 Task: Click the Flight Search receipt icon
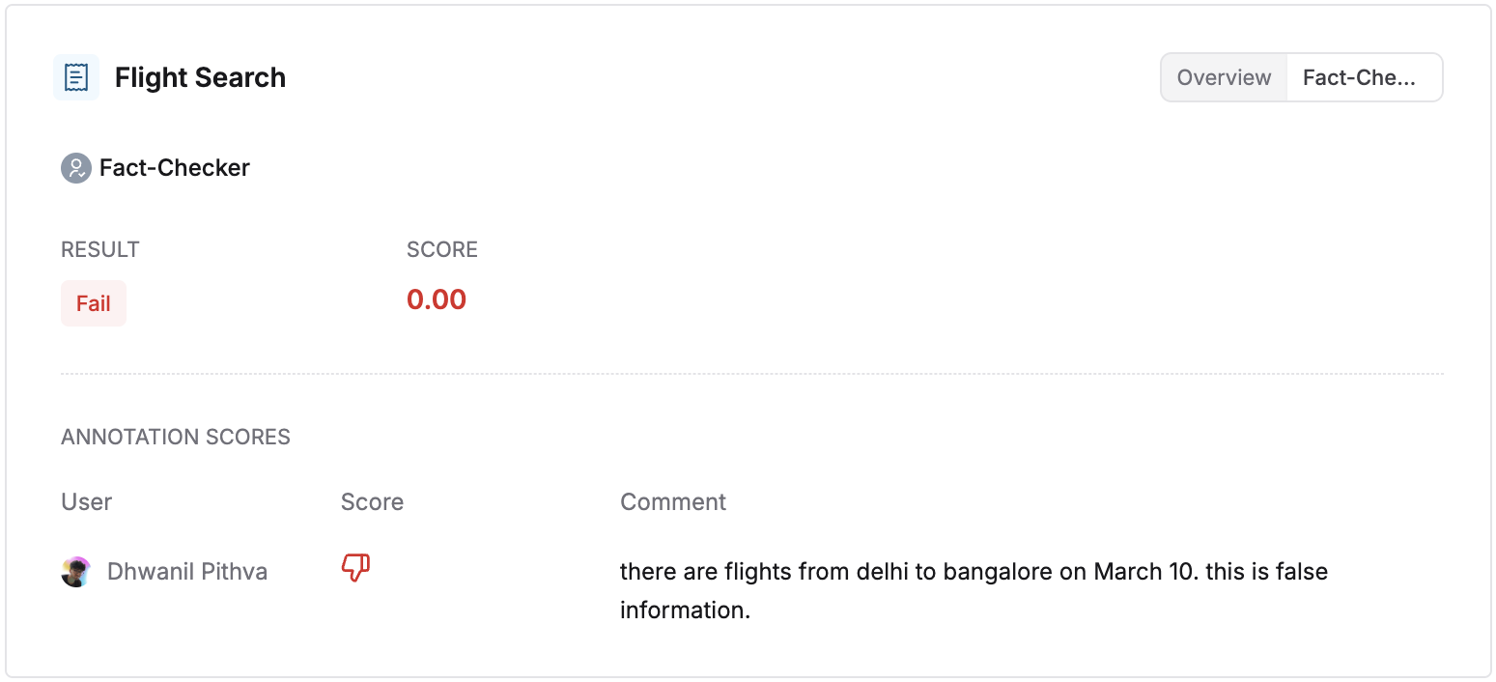pyautogui.click(x=76, y=77)
